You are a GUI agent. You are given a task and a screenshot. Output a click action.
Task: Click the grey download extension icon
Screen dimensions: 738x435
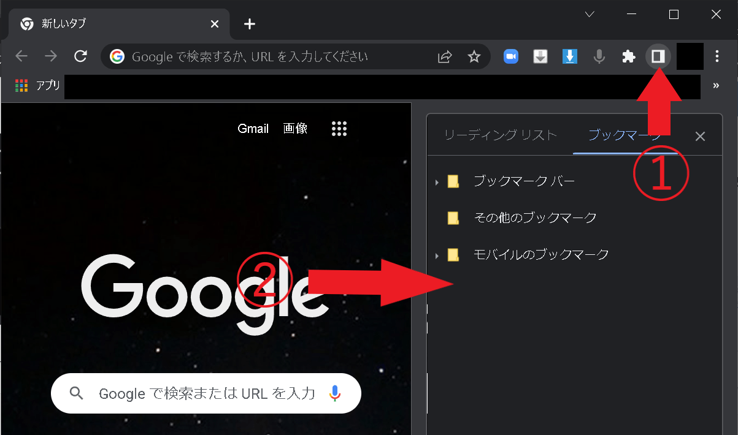(x=540, y=57)
